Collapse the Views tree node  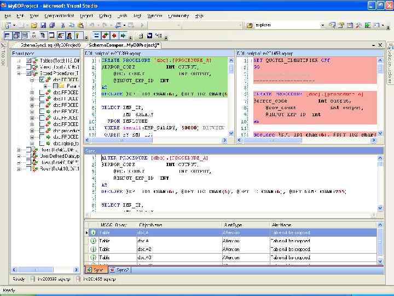pos(19,67)
